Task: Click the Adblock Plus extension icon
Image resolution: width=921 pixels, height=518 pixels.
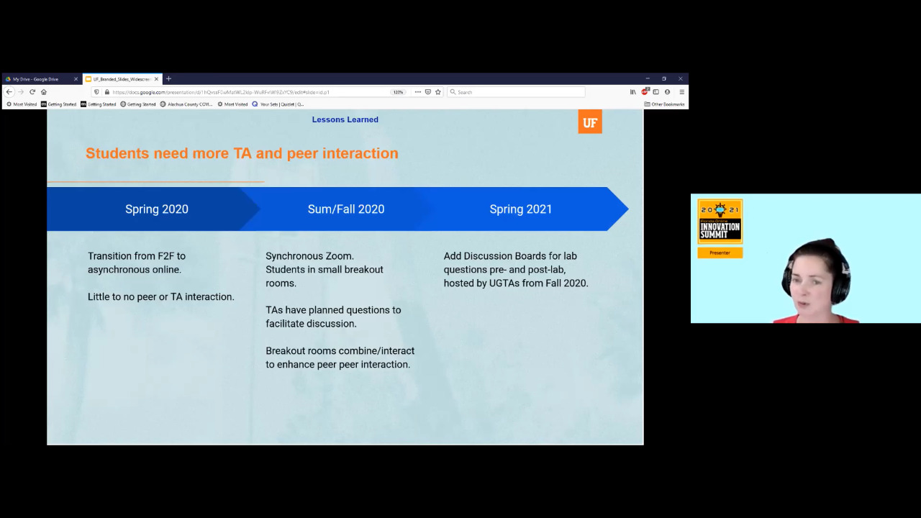Action: (x=645, y=92)
